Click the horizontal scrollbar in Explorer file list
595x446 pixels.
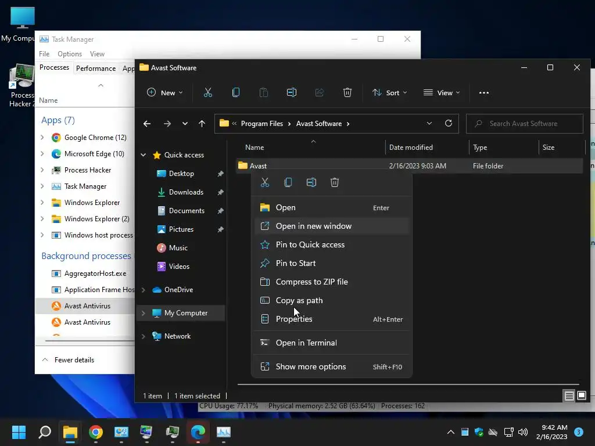[408, 384]
